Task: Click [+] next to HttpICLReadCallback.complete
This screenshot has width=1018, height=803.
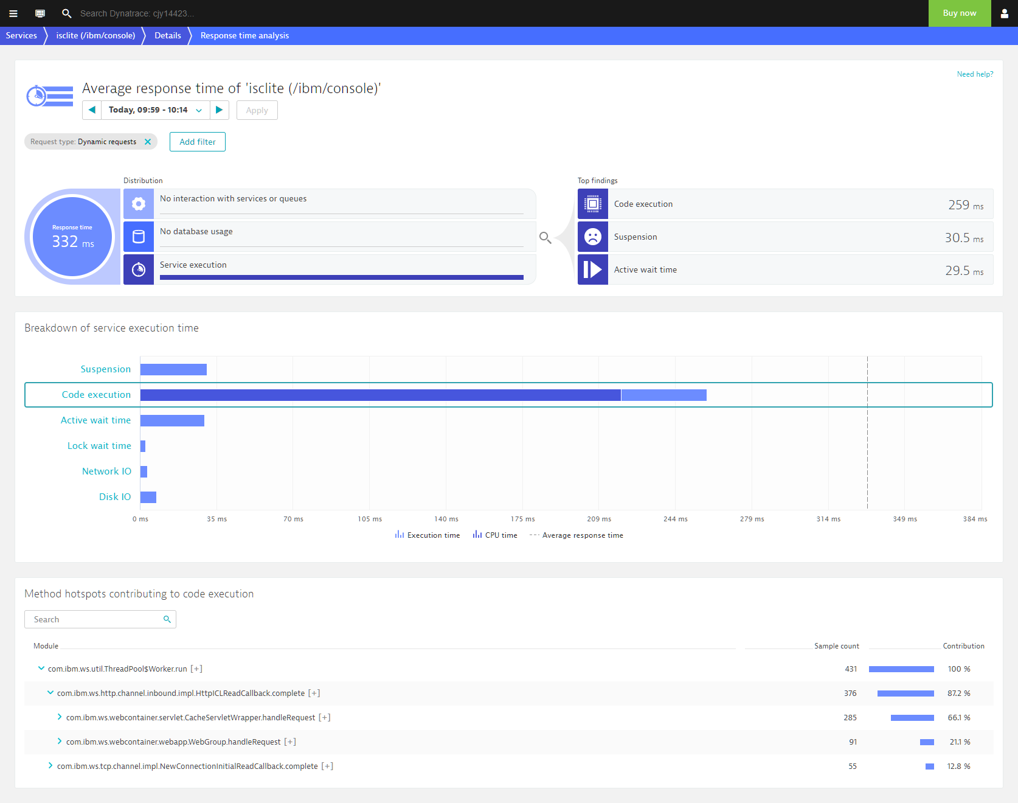Action: 314,693
